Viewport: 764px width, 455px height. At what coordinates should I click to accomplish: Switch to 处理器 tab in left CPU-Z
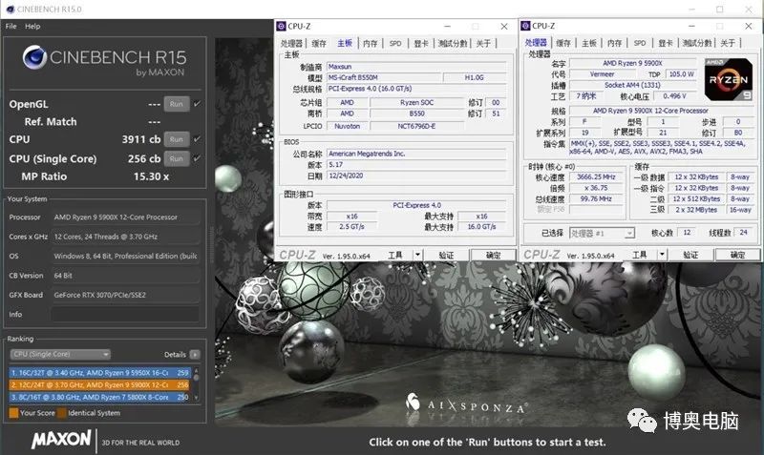(291, 43)
